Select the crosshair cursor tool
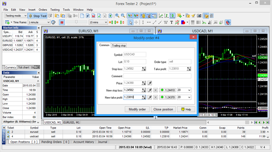Screen dimensions: 272x152 coord(136,22)
